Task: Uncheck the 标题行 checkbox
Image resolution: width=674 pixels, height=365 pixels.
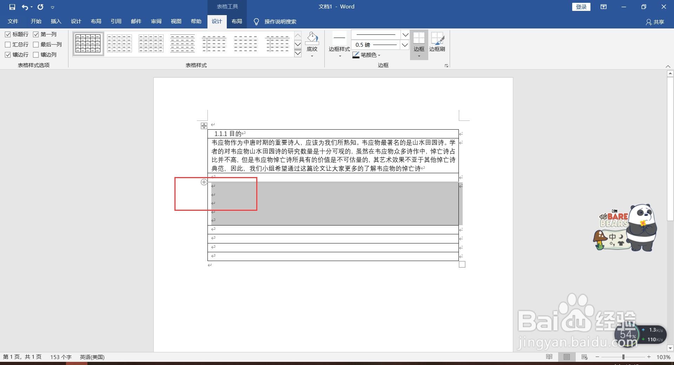Action: click(8, 34)
